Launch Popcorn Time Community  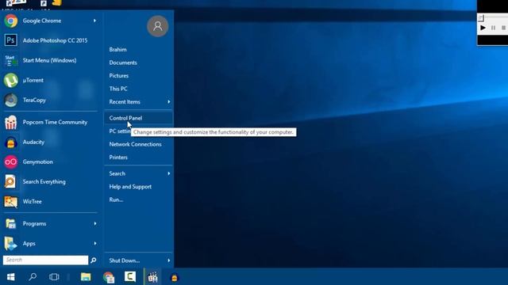(x=50, y=122)
